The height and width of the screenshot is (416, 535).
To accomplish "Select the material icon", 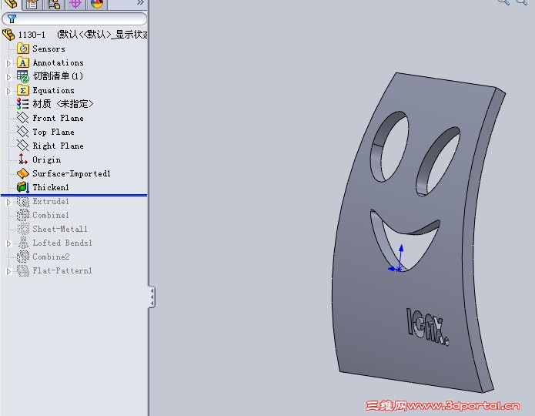I will click(x=23, y=104).
